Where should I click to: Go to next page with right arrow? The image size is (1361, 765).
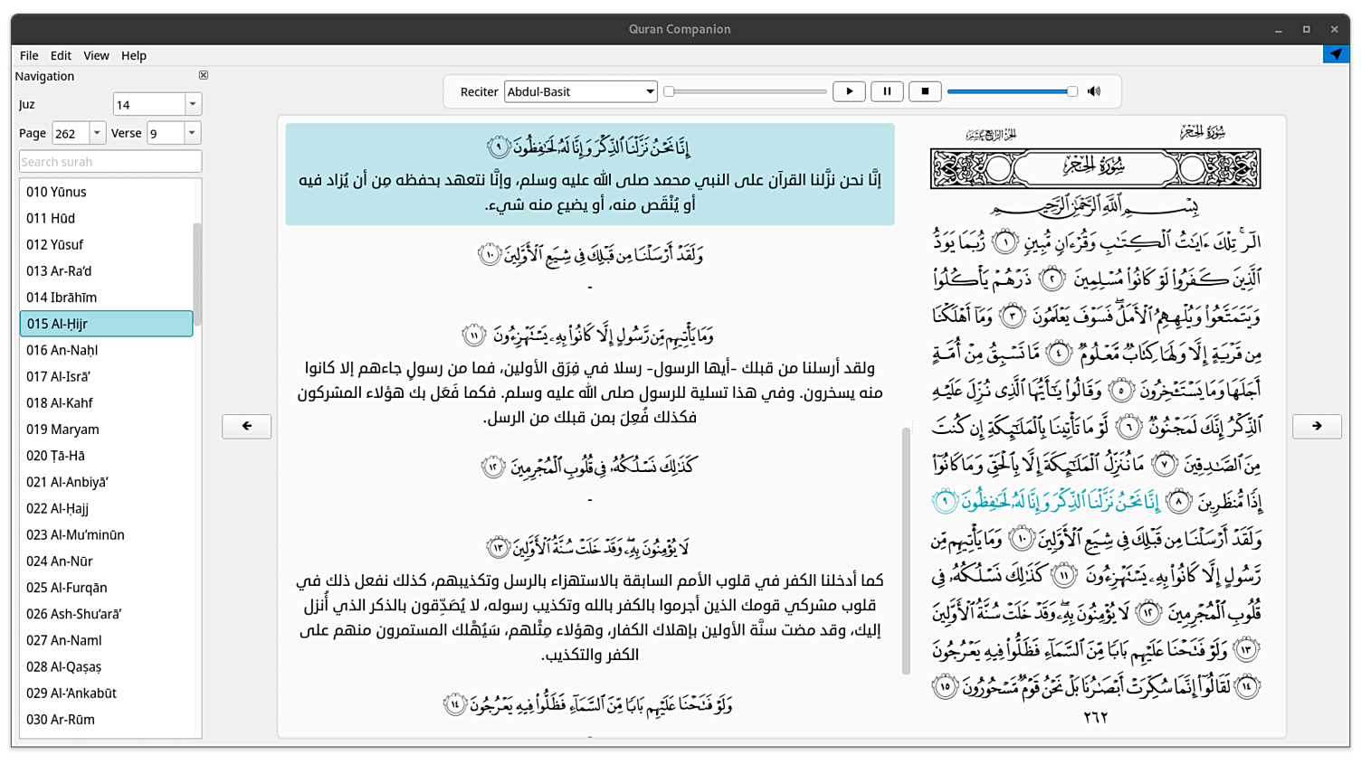pos(1317,426)
